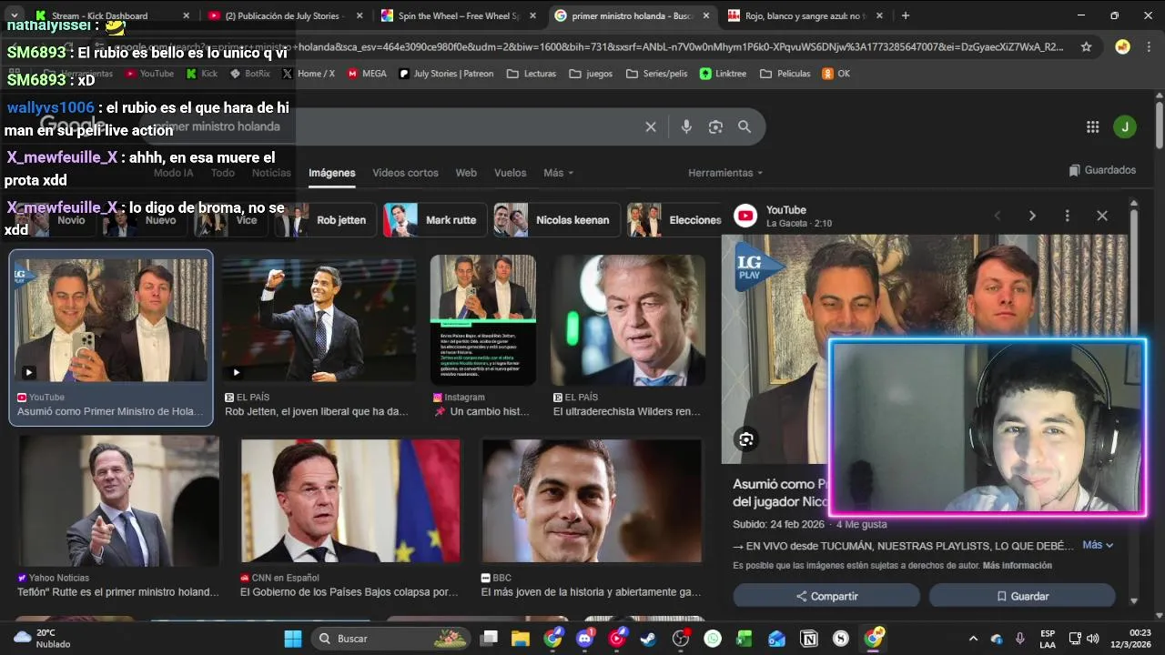This screenshot has width=1165, height=655.
Task: Open Outlook from the taskbar
Action: coord(776,639)
